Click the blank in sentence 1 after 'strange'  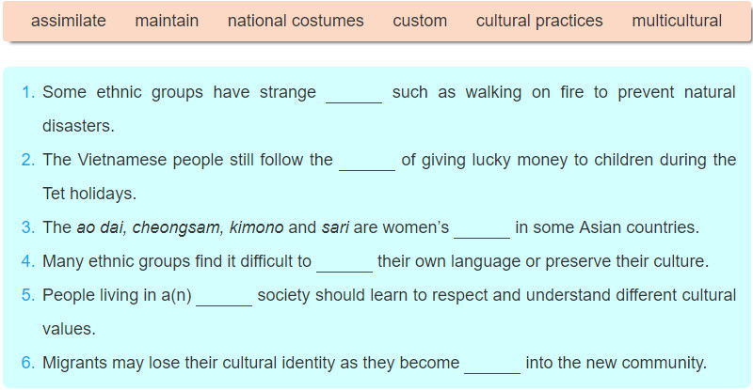[x=354, y=93]
